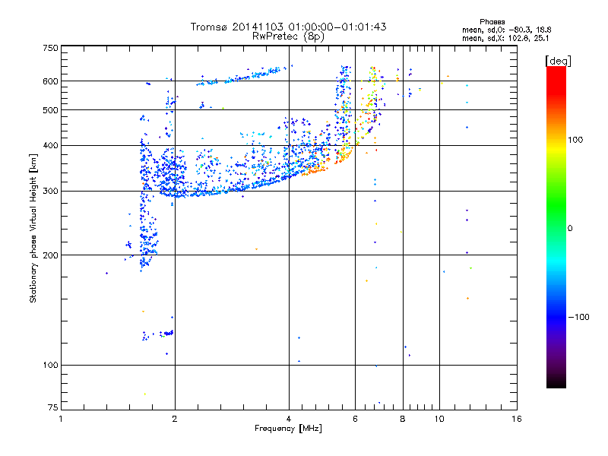The height and width of the screenshot is (456, 608).
Task: Click the plot title "Tromsø 20141103 01:00:00-01:01:43"
Action: [288, 27]
